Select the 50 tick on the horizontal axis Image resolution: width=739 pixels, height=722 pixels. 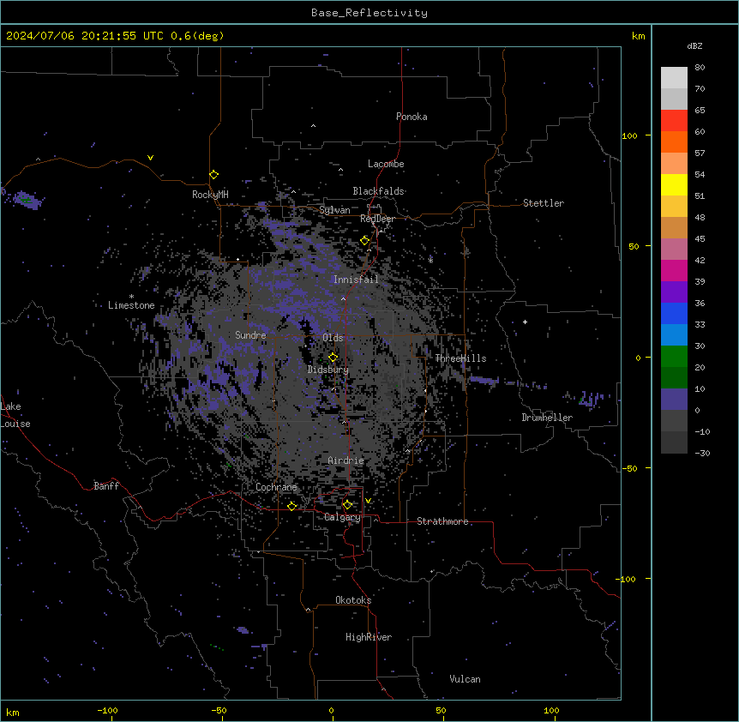[x=441, y=710]
